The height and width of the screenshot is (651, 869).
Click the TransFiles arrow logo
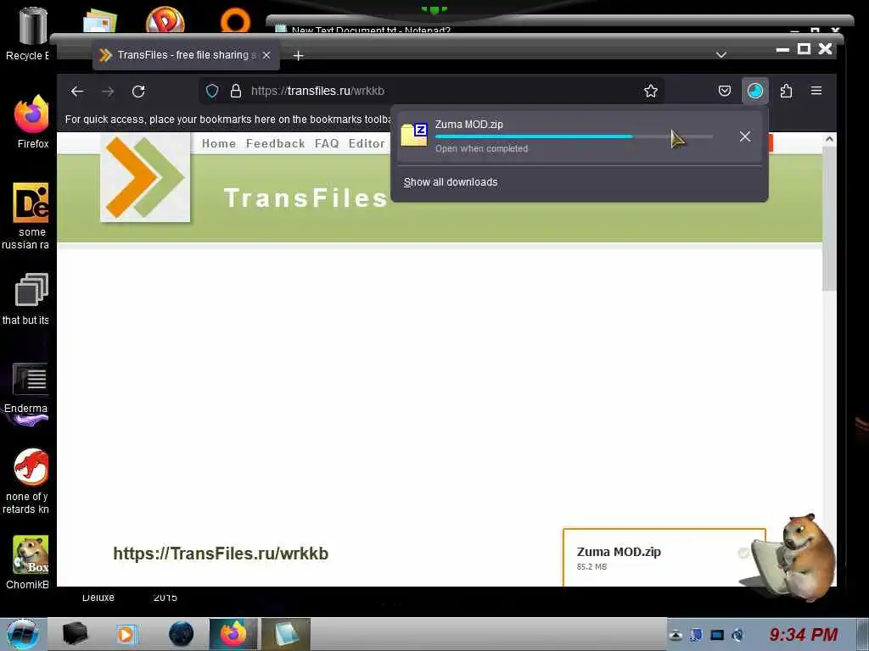click(x=145, y=177)
